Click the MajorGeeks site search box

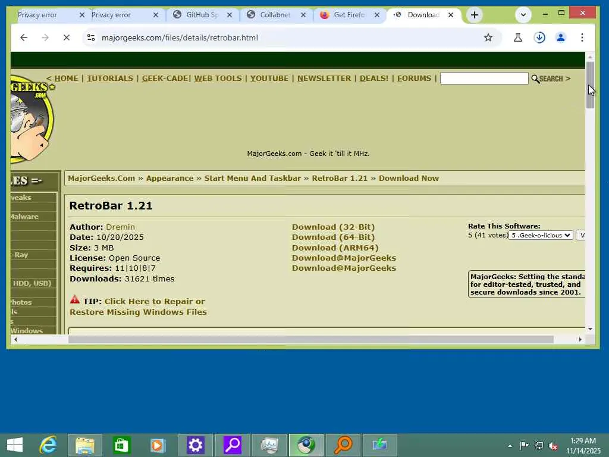pos(484,79)
